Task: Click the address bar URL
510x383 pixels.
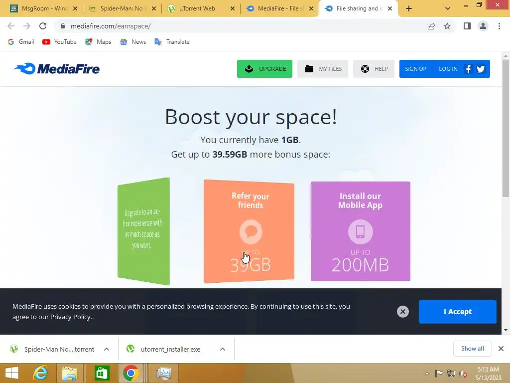Action: [x=111, y=26]
